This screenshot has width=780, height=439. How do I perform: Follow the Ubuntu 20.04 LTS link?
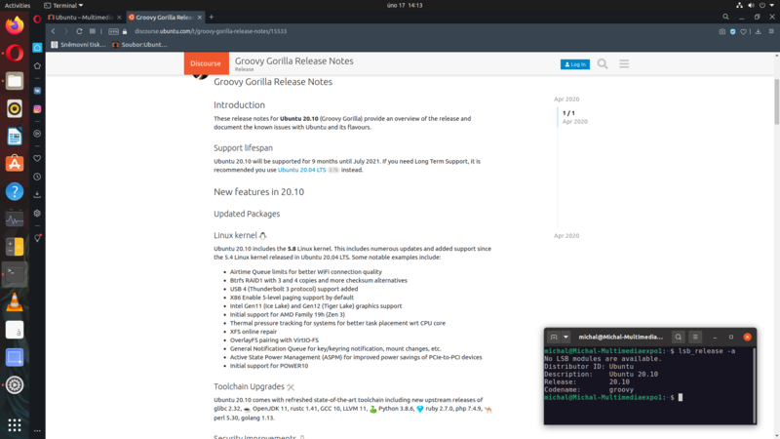pos(302,170)
